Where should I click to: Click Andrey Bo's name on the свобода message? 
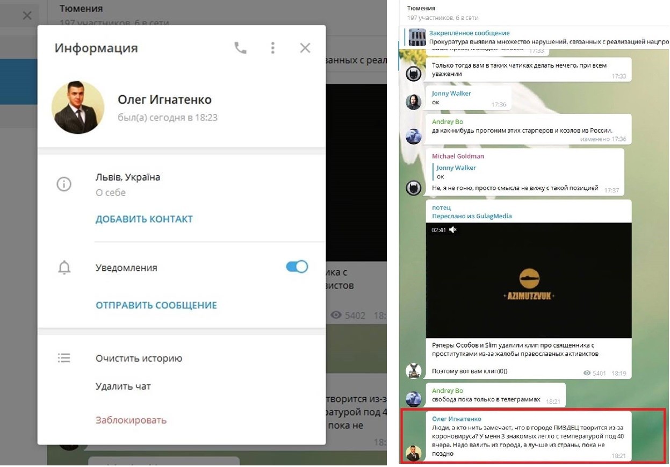(448, 391)
